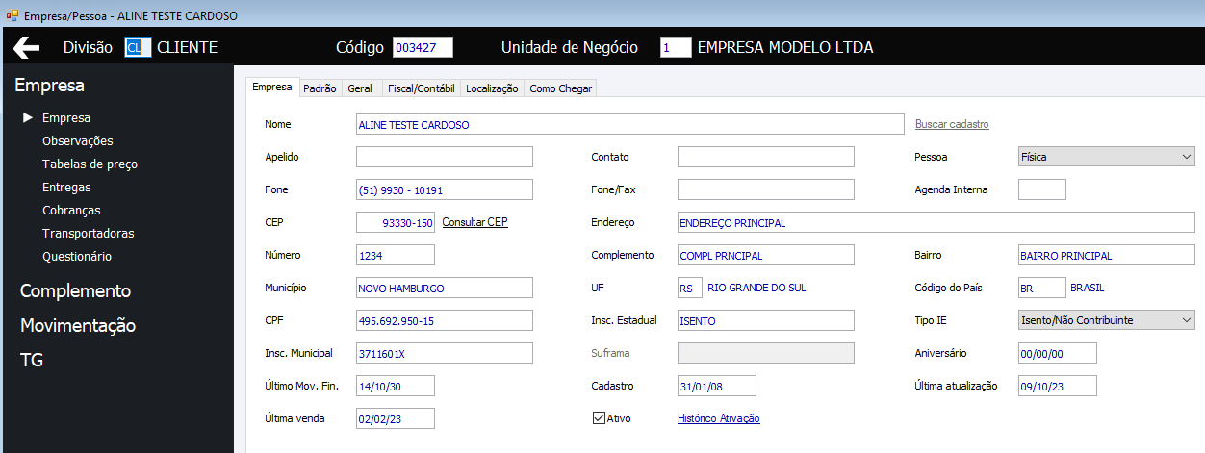Open Observações in the sidebar
The height and width of the screenshot is (453, 1205).
[78, 141]
